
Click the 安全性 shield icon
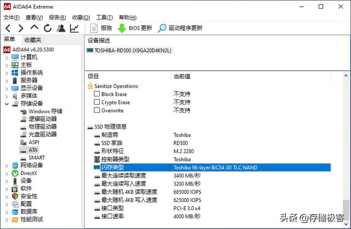tap(15, 196)
